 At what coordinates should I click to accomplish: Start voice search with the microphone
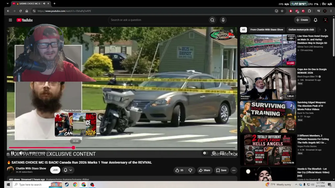pos(223,20)
